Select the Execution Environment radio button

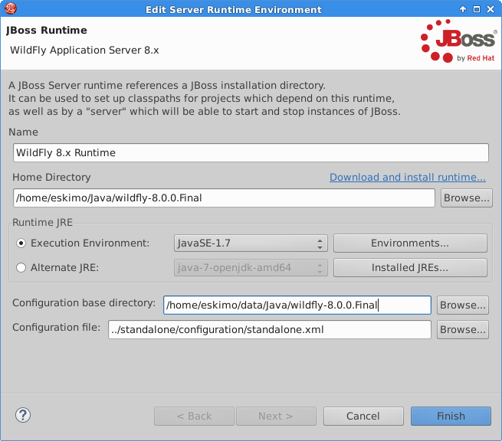coord(21,243)
